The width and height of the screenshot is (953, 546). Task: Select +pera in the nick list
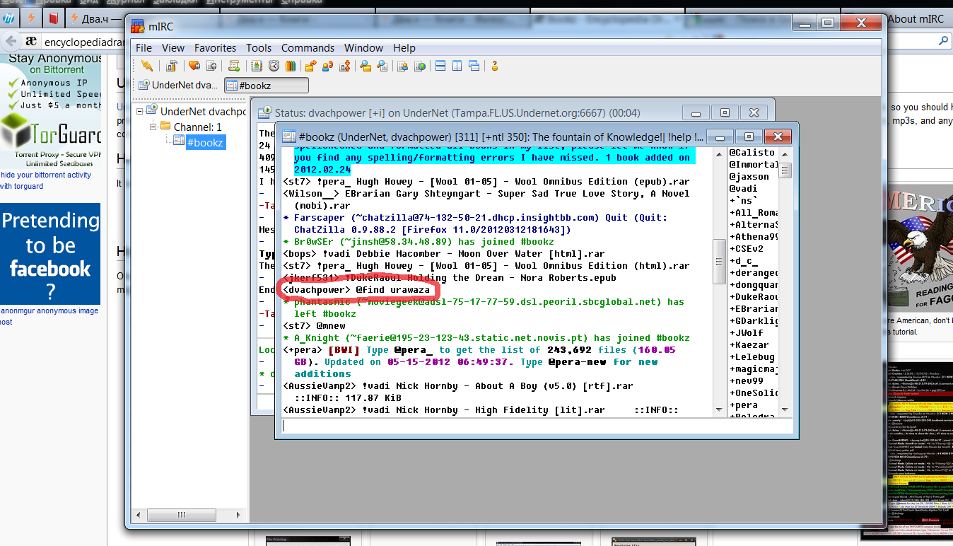(744, 405)
